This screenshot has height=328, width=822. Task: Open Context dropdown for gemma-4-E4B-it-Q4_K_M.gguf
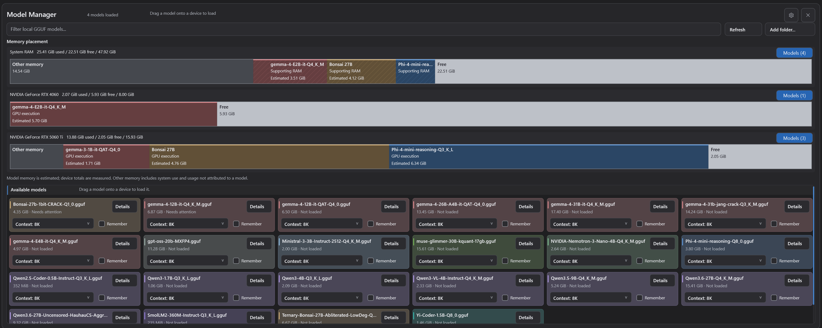coord(53,261)
